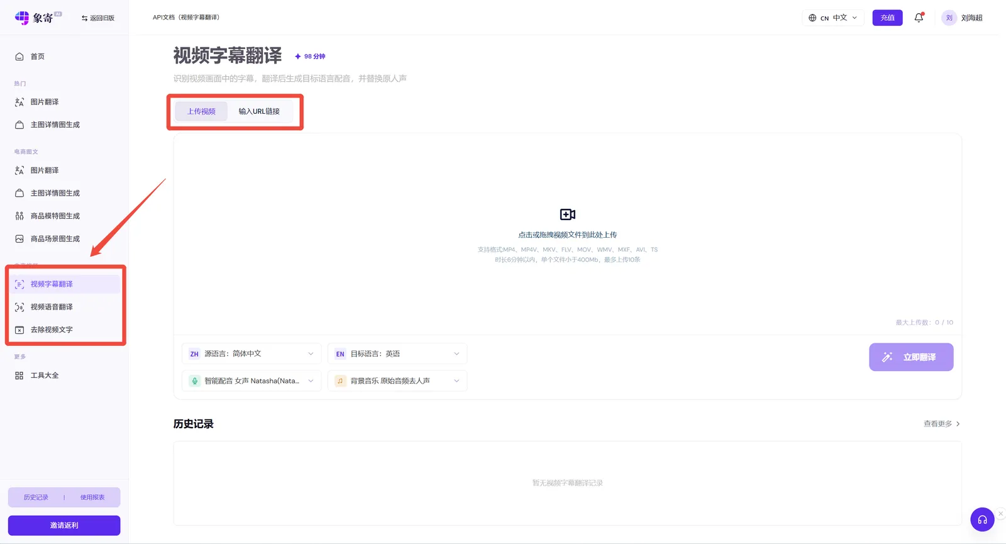Click the 刘 user avatar circle
Viewport: 1006px width, 544px height.
(949, 18)
